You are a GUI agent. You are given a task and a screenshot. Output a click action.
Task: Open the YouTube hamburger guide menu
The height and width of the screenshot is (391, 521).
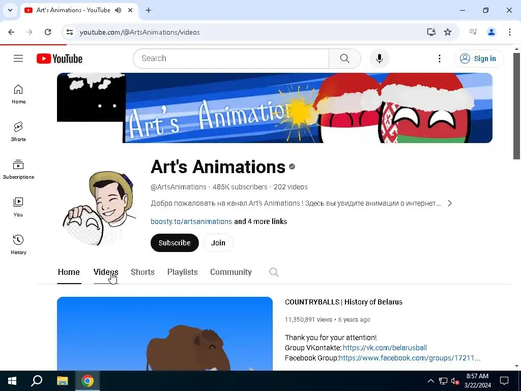pyautogui.click(x=18, y=59)
